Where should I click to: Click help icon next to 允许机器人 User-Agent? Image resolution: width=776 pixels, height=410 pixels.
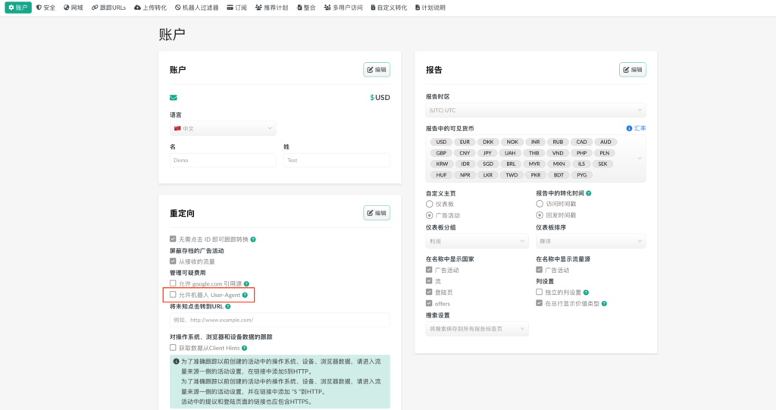[245, 295]
